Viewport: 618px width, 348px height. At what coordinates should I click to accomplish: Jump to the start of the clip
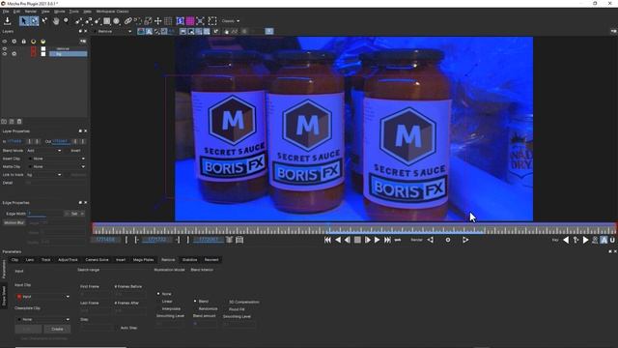327,240
